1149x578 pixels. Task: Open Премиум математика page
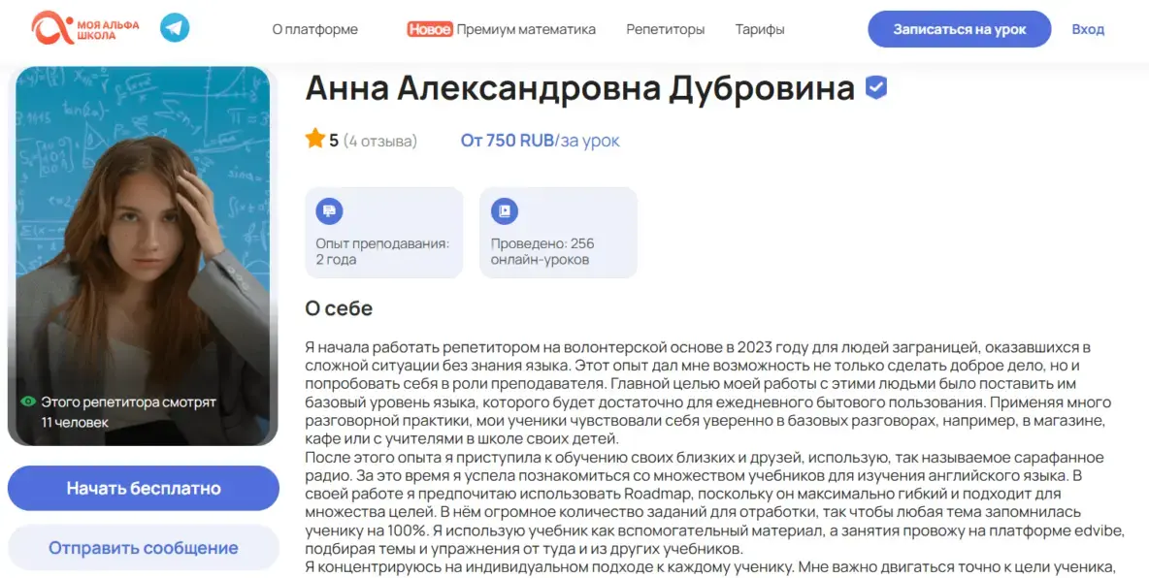click(x=526, y=29)
